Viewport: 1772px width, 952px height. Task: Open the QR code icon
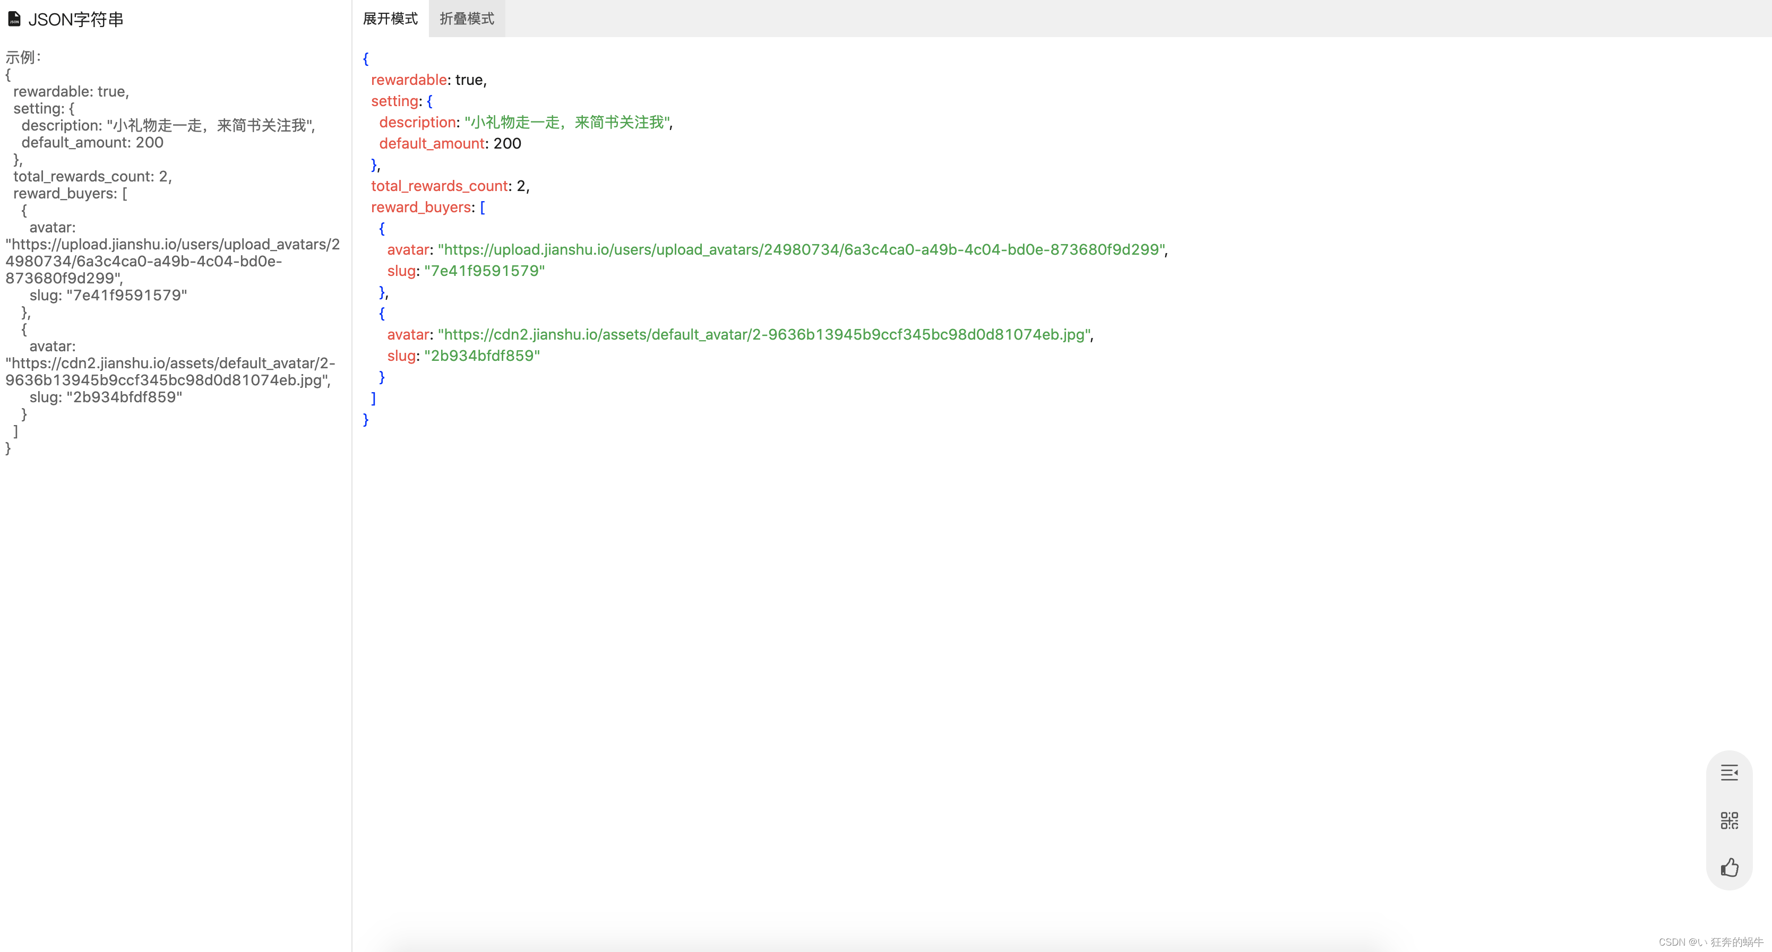pos(1728,820)
